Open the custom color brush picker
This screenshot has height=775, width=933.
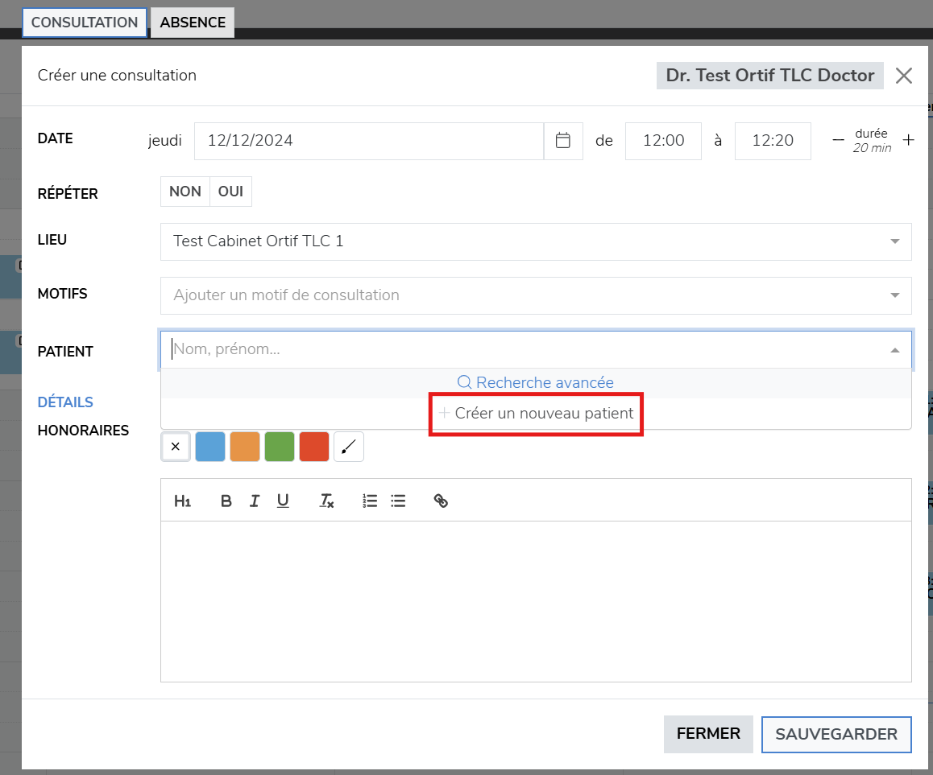click(x=349, y=447)
